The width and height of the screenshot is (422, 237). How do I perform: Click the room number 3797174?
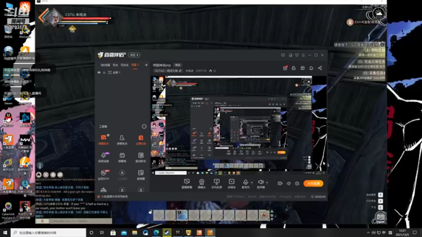tap(201, 71)
